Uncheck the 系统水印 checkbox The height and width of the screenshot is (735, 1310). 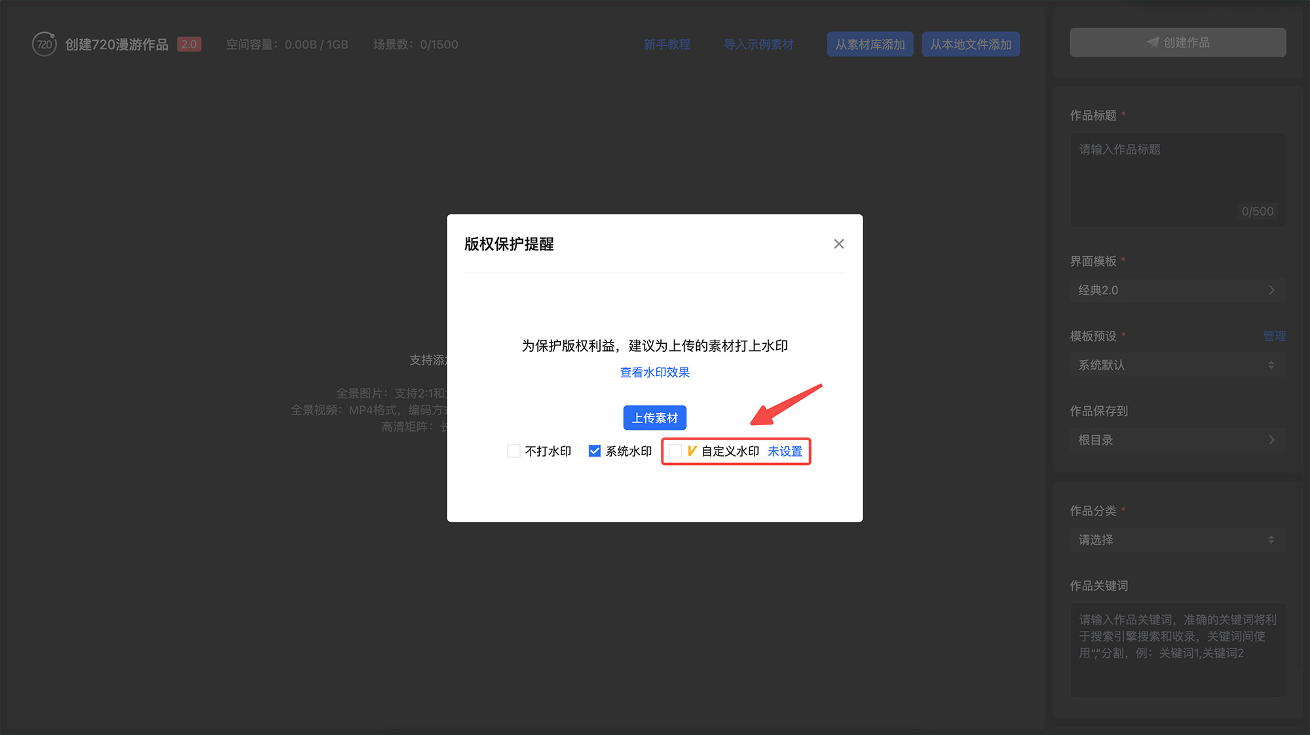[x=595, y=451]
